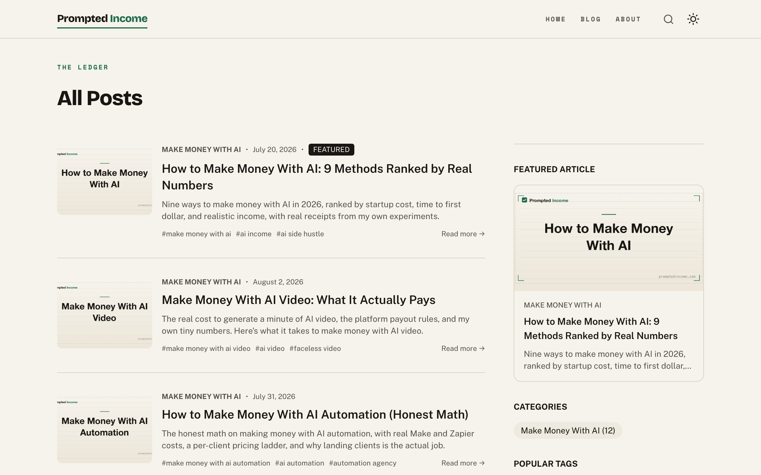
Task: Click the All Posts heading
Action: click(100, 98)
